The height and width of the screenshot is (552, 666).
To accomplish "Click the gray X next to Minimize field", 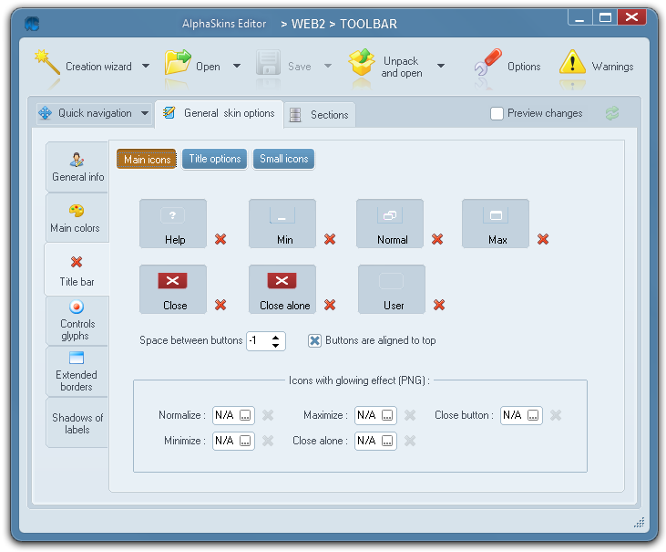I will click(268, 441).
